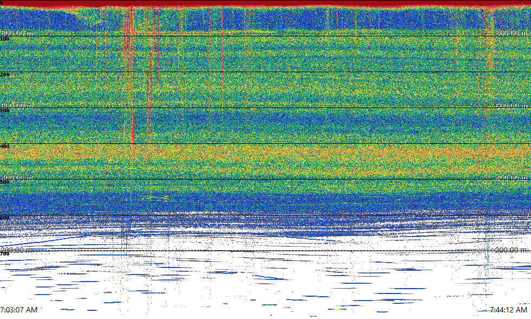531x319 pixels.
Task: Click the 200.00 m label above the 700 mark
Action: point(17,250)
